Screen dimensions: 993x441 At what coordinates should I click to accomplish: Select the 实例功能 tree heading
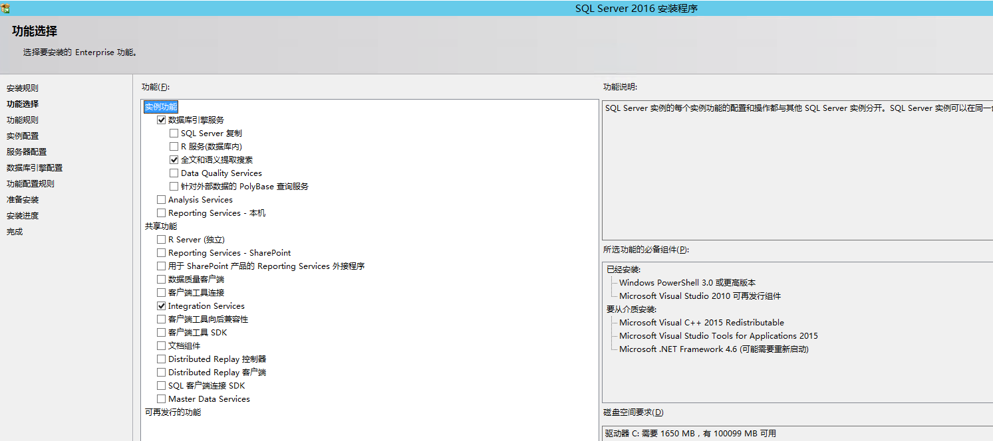[x=161, y=107]
